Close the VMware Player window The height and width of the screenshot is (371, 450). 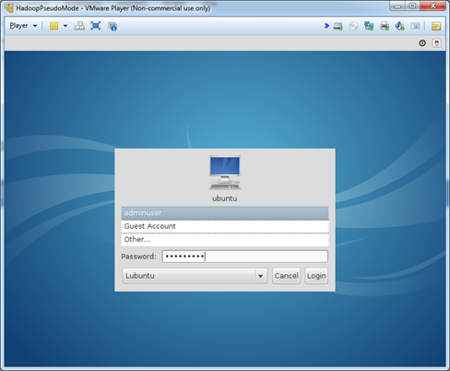click(x=432, y=6)
